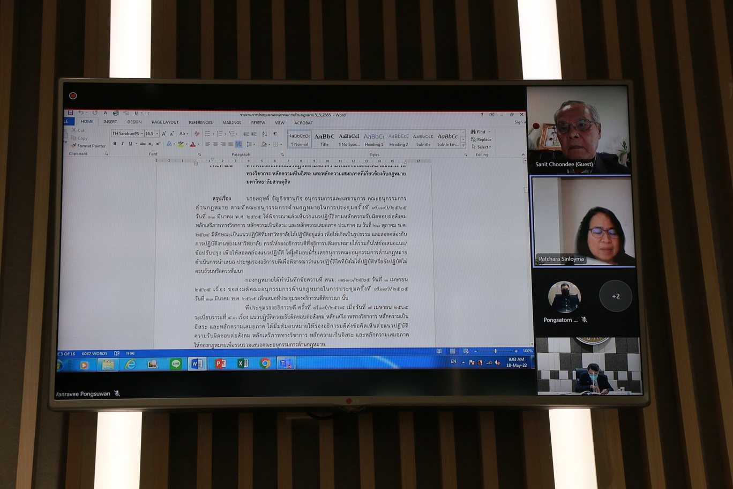Open the REVIEW tab
Image resolution: width=733 pixels, height=489 pixels.
(x=258, y=123)
